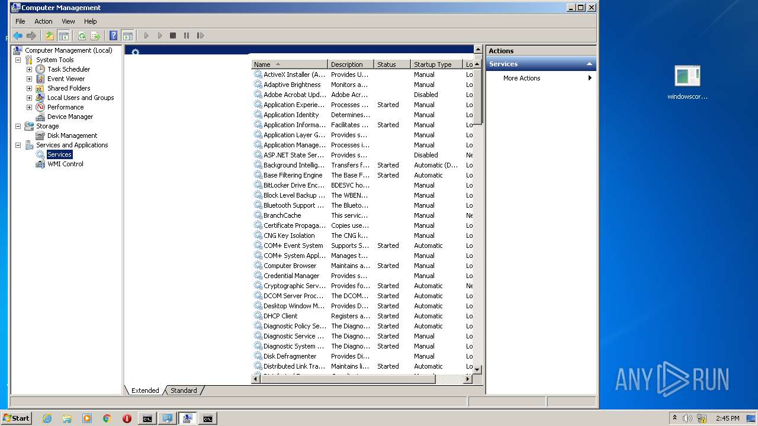Open the Action menu
758x426 pixels.
[43, 21]
